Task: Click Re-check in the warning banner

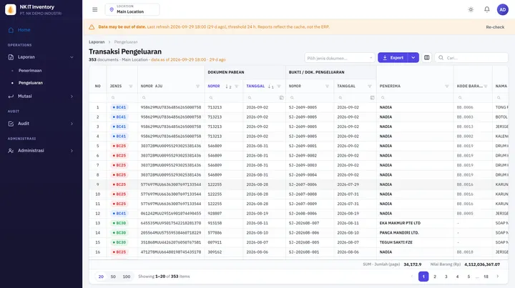Action: [495, 27]
